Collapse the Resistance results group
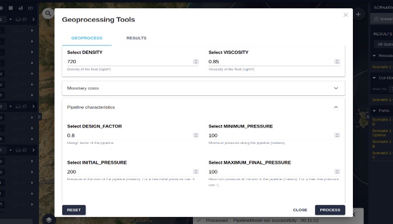This screenshot has height=224, width=393. 374,56
